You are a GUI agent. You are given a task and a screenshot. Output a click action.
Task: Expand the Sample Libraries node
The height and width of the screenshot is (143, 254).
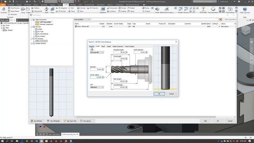(31, 44)
